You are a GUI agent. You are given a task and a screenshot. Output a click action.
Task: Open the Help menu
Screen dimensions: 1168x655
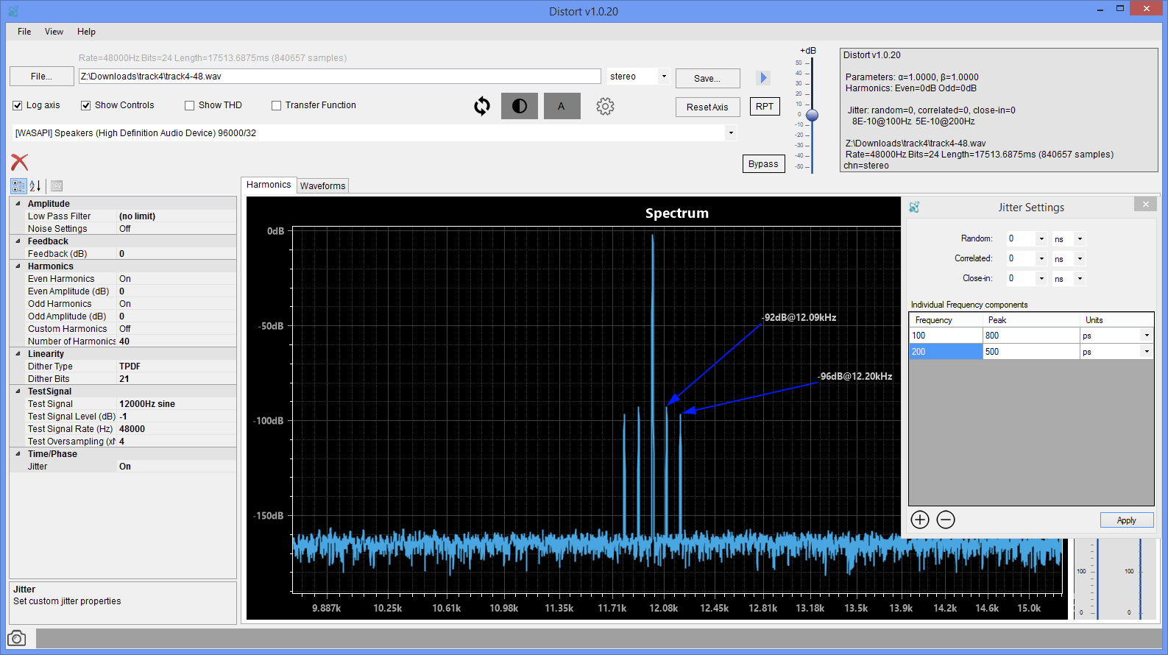pyautogui.click(x=86, y=32)
